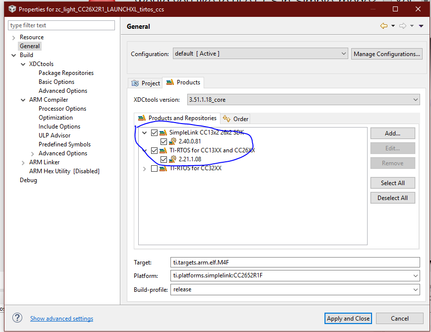
Task: Click the 2.40.0.81 version gear icon
Action: click(172, 141)
